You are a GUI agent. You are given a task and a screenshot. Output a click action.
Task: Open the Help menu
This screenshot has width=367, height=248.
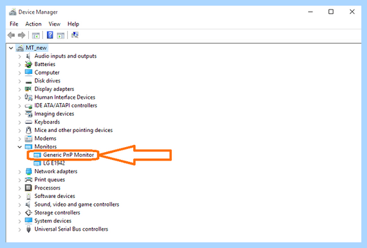pyautogui.click(x=73, y=24)
